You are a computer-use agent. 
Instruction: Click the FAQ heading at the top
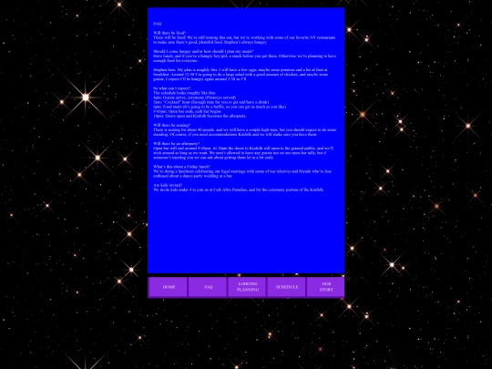(x=158, y=24)
